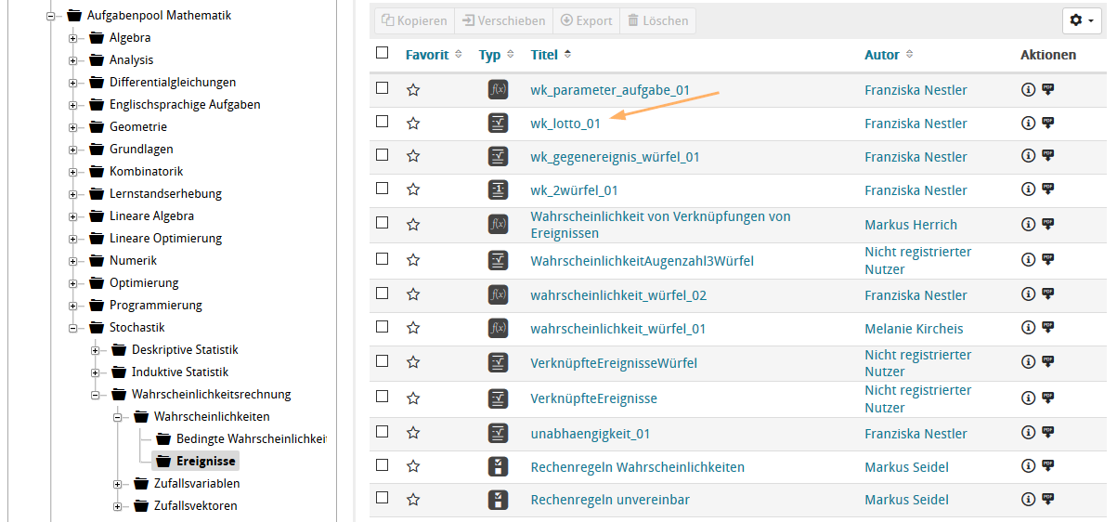This screenshot has width=1117, height=522.
Task: Click the Löschen toolbar button
Action: tap(657, 20)
